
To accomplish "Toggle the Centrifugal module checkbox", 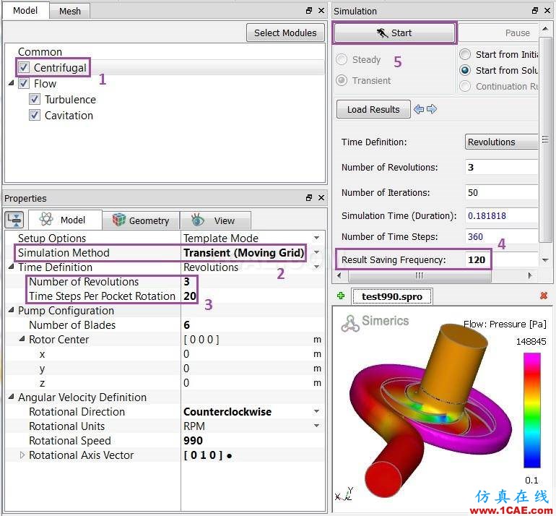I will (24, 67).
